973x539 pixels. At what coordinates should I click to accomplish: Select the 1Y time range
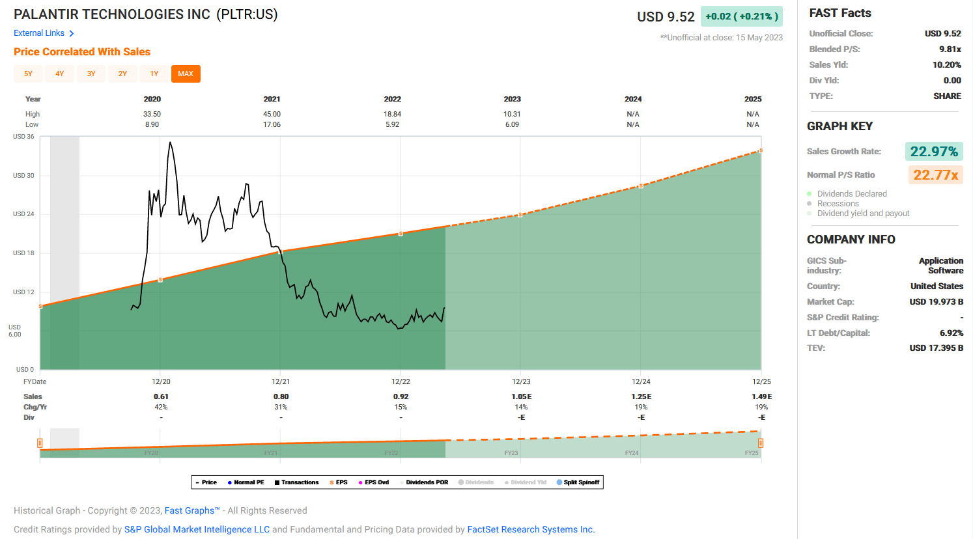click(154, 74)
